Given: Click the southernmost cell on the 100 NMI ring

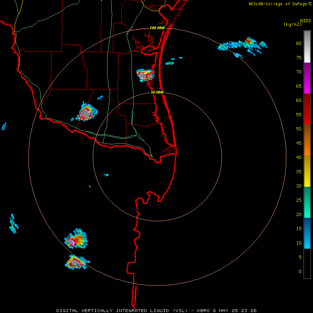Looking at the screenshot, I should (x=77, y=262).
